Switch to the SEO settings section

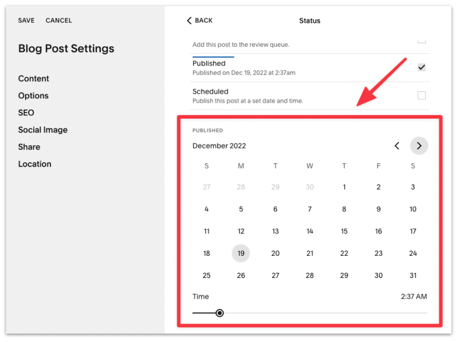pyautogui.click(x=26, y=112)
